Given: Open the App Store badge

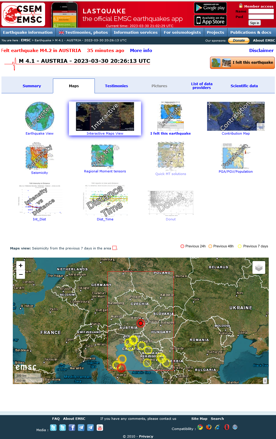Looking at the screenshot, I should pos(210,20).
